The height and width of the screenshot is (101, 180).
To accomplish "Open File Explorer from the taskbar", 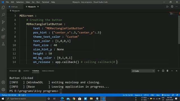I will point(91,98).
